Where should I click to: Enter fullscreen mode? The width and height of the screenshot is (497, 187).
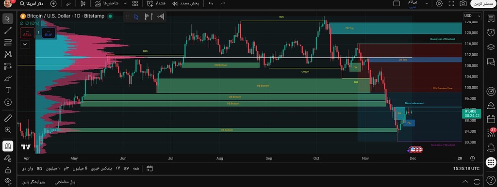452,3
